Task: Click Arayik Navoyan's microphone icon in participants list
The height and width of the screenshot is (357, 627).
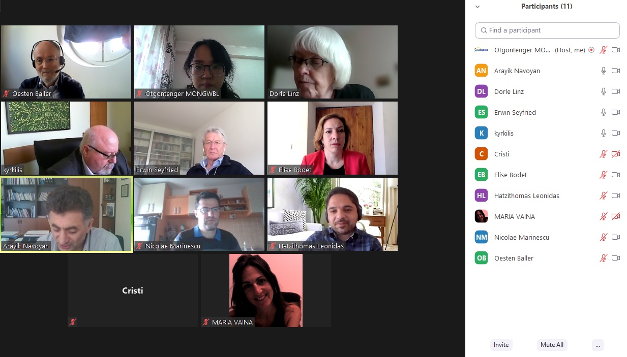Action: point(604,71)
